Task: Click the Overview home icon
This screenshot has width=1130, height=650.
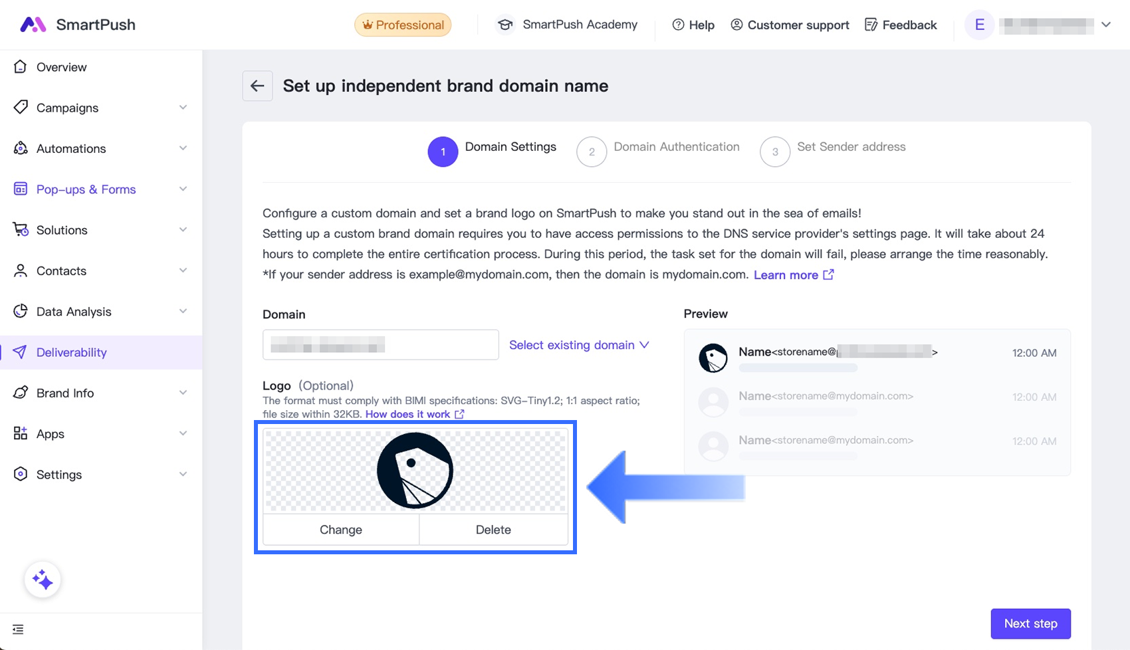Action: [x=21, y=67]
